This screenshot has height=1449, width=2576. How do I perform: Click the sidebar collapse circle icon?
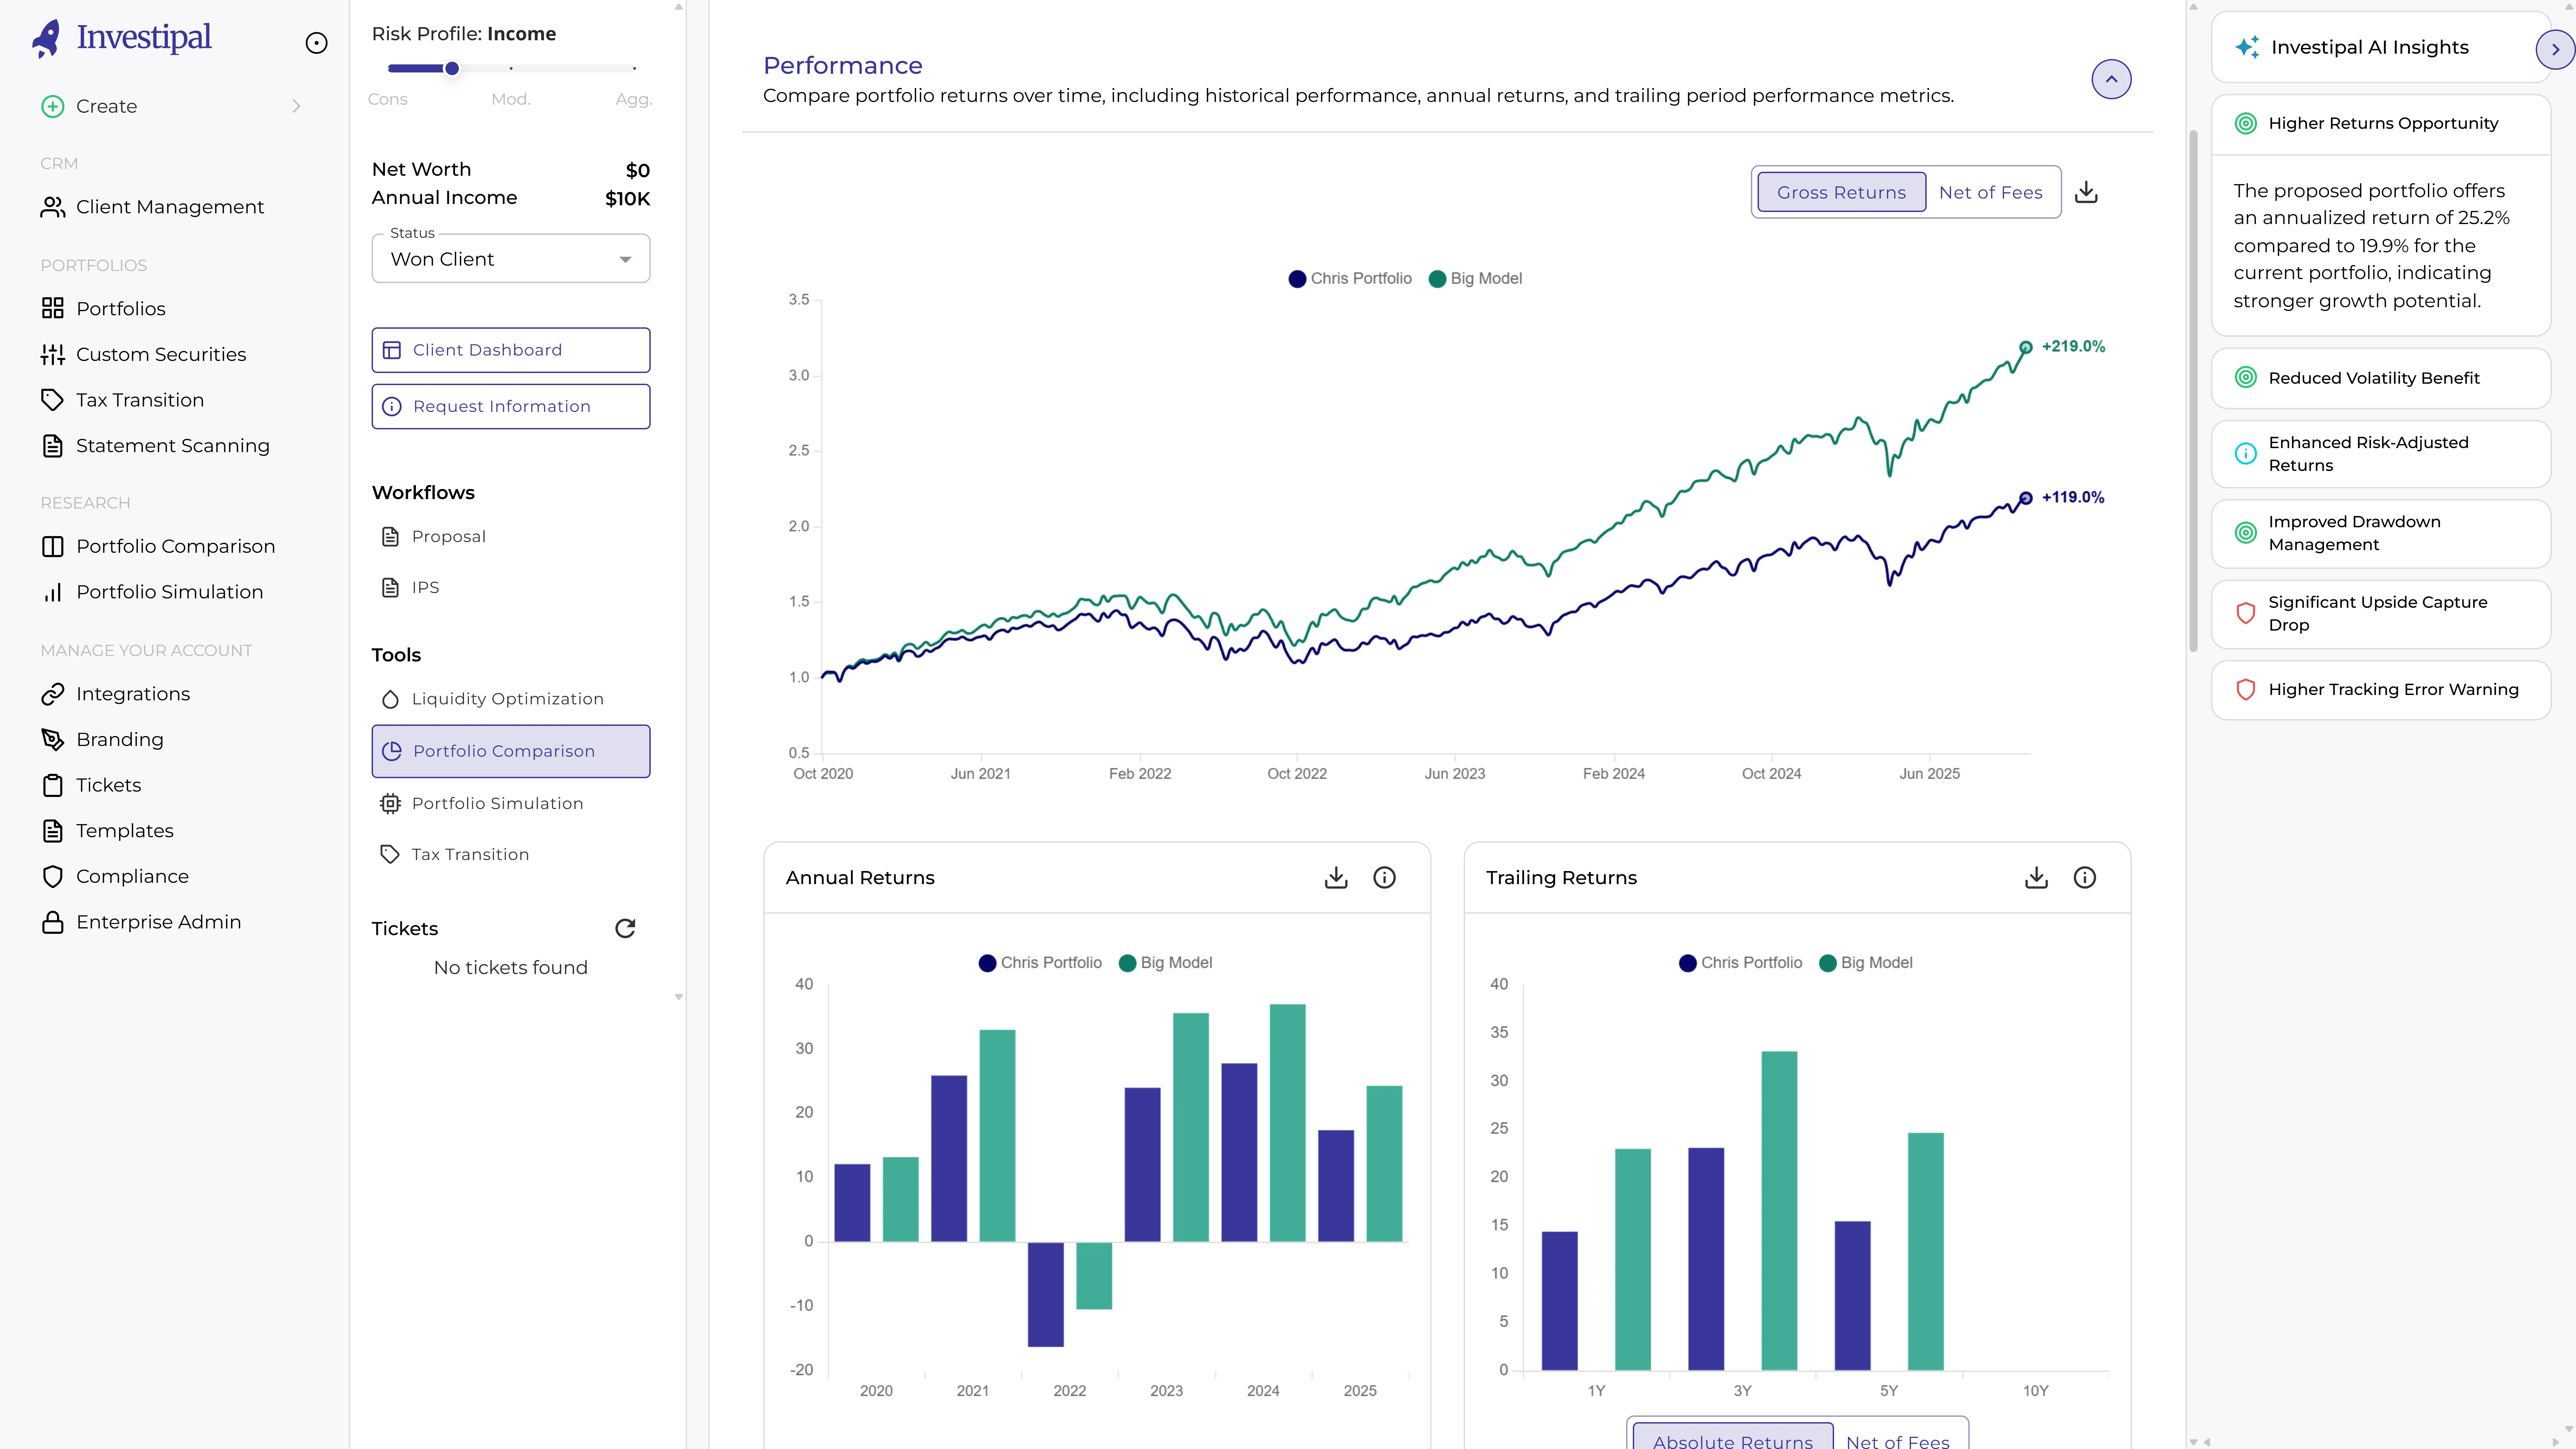(x=316, y=43)
